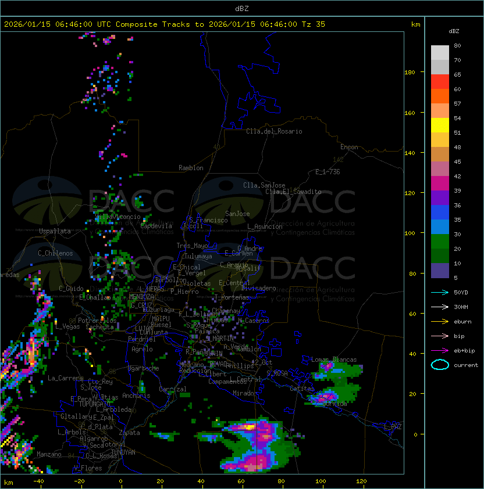
Task: Click the 'Ramblon' label in upper map
Action: (x=191, y=168)
